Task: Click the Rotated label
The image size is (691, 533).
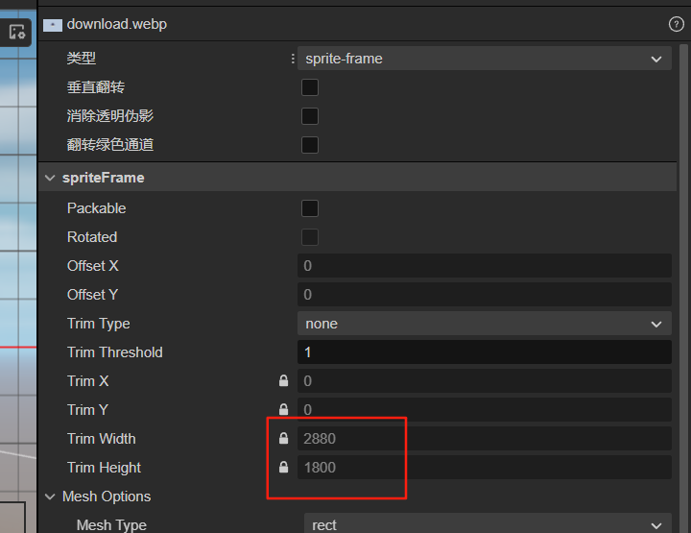Action: coord(92,237)
